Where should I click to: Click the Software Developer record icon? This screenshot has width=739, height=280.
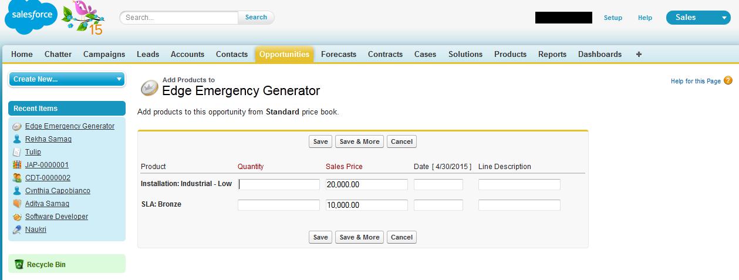tap(17, 217)
